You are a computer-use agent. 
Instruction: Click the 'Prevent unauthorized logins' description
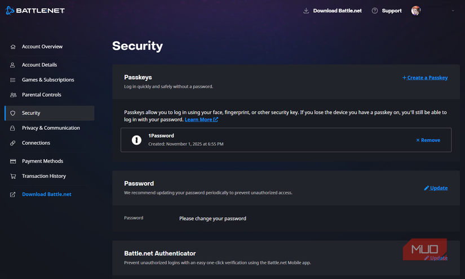[x=218, y=263]
